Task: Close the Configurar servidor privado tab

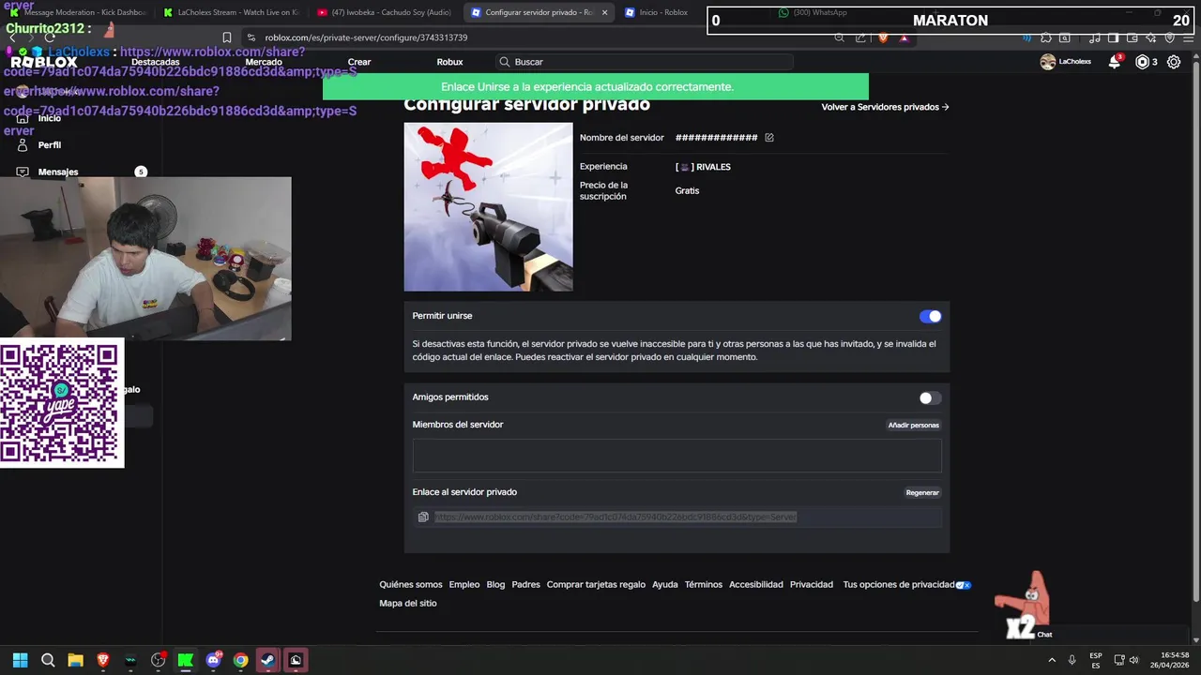Action: [x=604, y=12]
